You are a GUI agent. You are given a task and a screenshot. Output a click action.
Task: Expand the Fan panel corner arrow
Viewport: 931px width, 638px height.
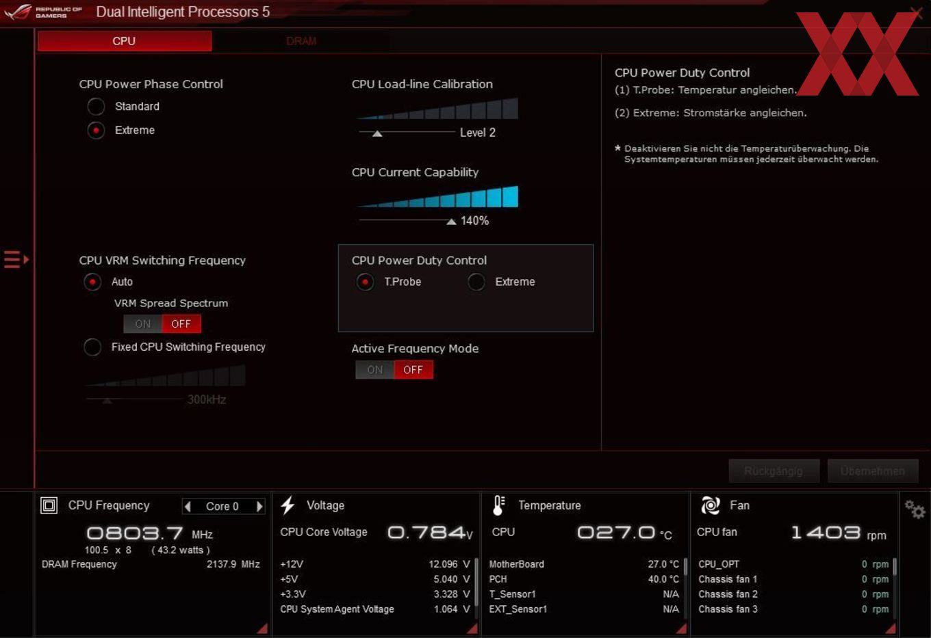[890, 628]
